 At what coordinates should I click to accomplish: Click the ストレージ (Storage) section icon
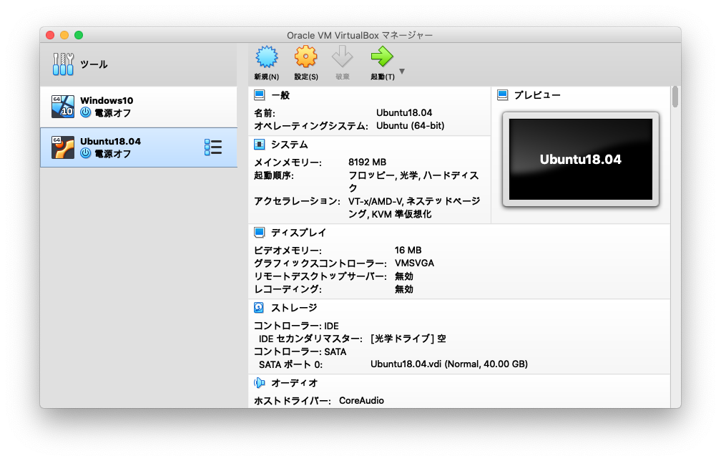click(258, 307)
